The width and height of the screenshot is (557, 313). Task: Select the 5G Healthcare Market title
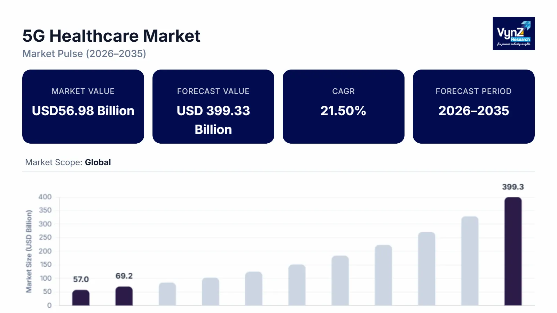tap(111, 36)
